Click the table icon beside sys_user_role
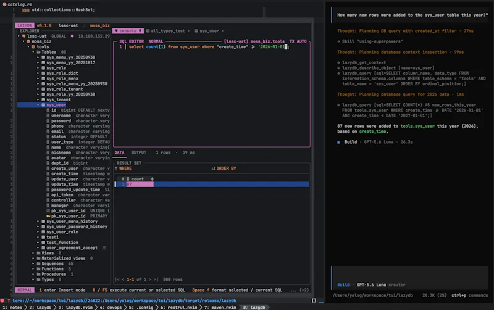This screenshot has width=494, height=310. click(x=43, y=232)
